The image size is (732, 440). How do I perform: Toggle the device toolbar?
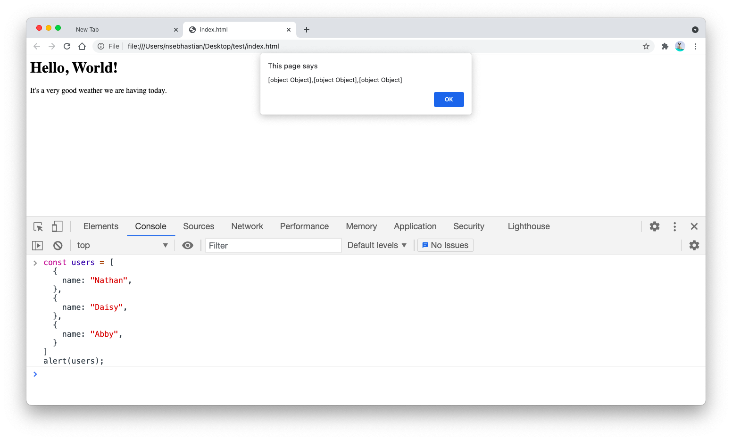[57, 226]
